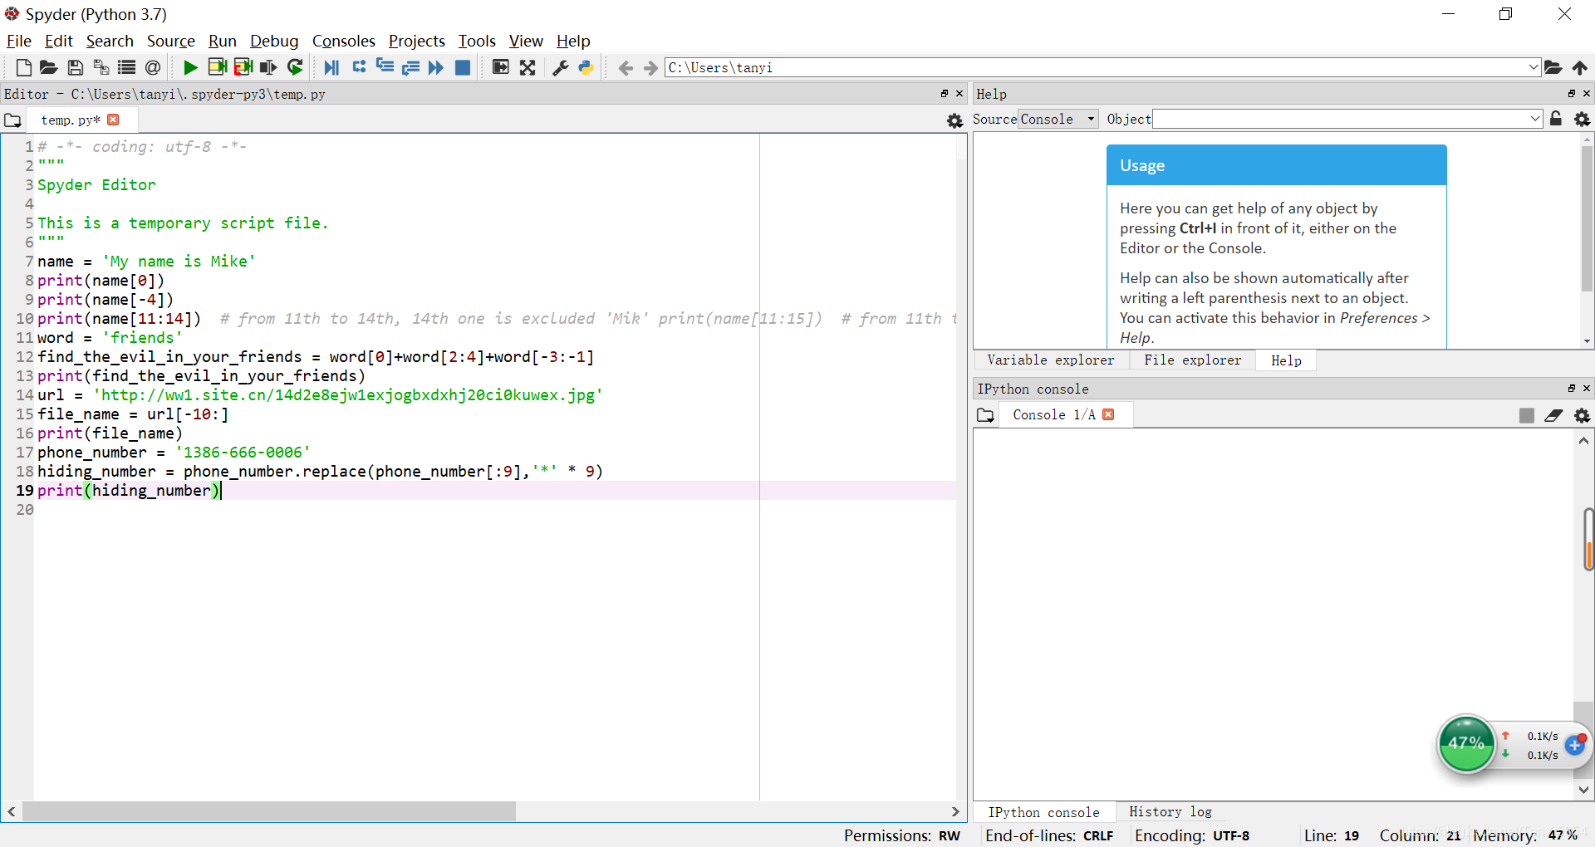Open Preferences with the wrench icon
The width and height of the screenshot is (1595, 847).
coord(561,67)
